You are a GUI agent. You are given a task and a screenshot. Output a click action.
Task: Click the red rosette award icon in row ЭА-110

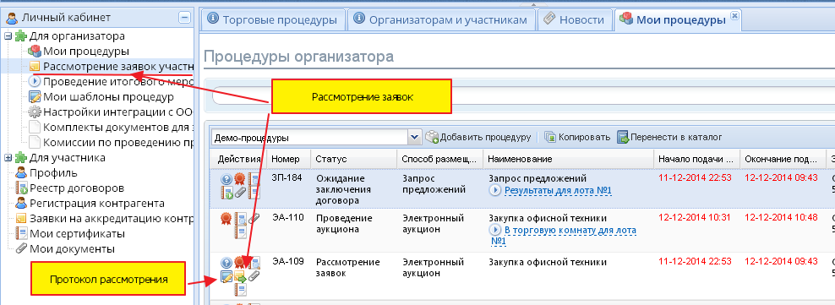point(226,219)
